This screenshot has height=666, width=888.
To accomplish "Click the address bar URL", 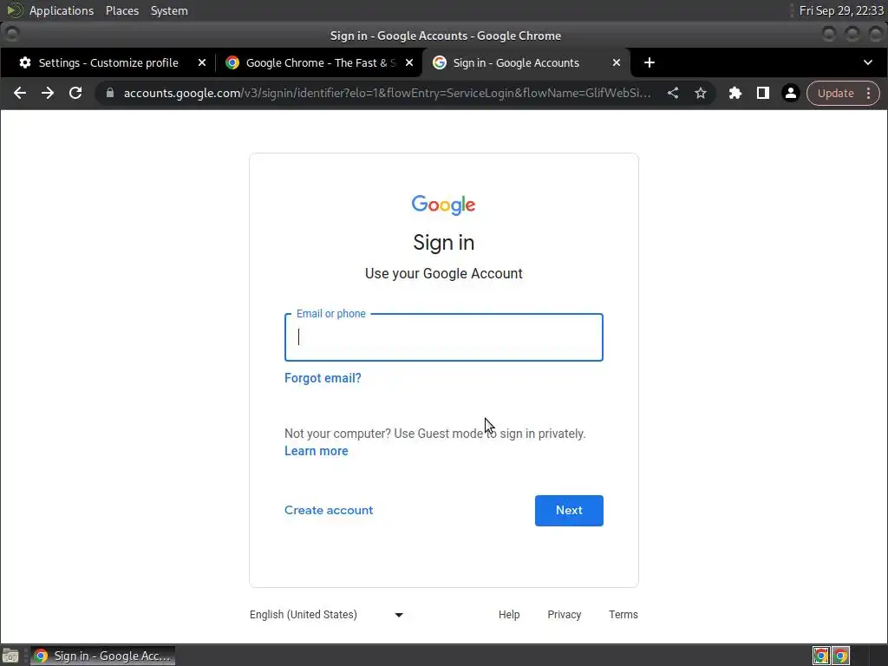I will click(387, 93).
